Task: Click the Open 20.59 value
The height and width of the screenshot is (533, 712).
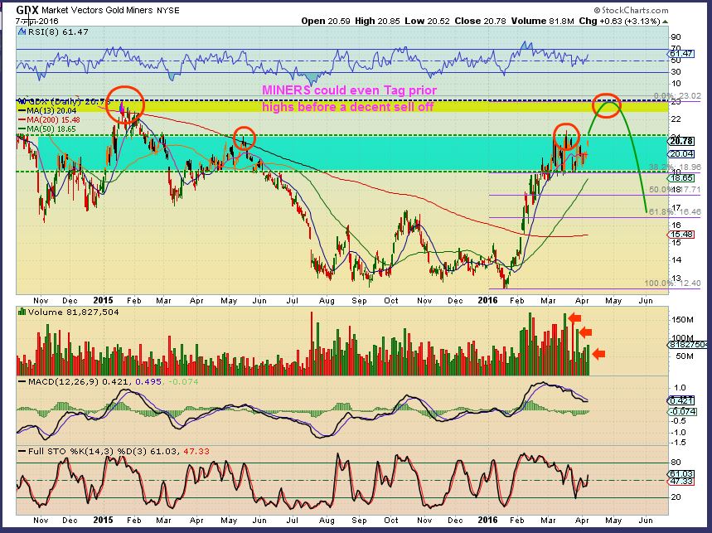Action: click(x=326, y=21)
